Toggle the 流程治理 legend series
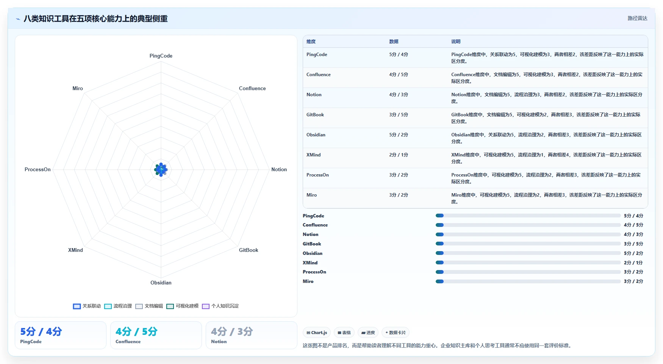 [118, 306]
